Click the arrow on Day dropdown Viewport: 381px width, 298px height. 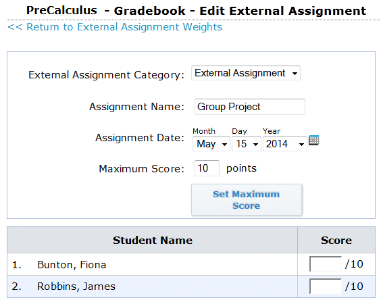255,145
